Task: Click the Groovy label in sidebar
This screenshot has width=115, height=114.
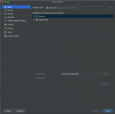Action: [x=10, y=28]
